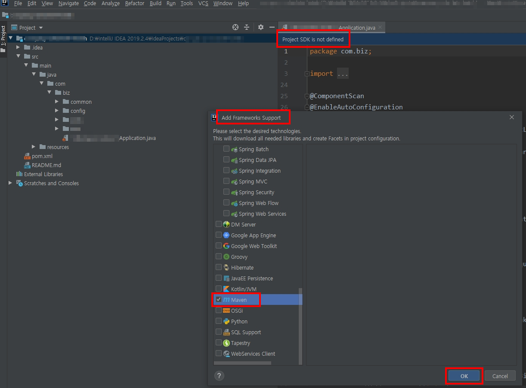This screenshot has height=388, width=526.
Task: Click the Groovy framework icon
Action: (226, 257)
